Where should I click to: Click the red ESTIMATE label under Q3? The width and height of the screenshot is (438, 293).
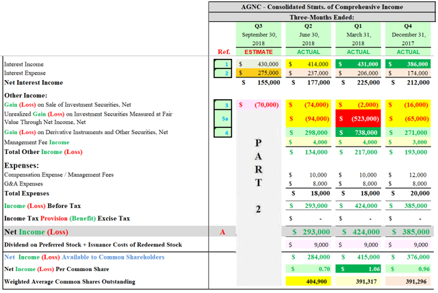coord(259,52)
